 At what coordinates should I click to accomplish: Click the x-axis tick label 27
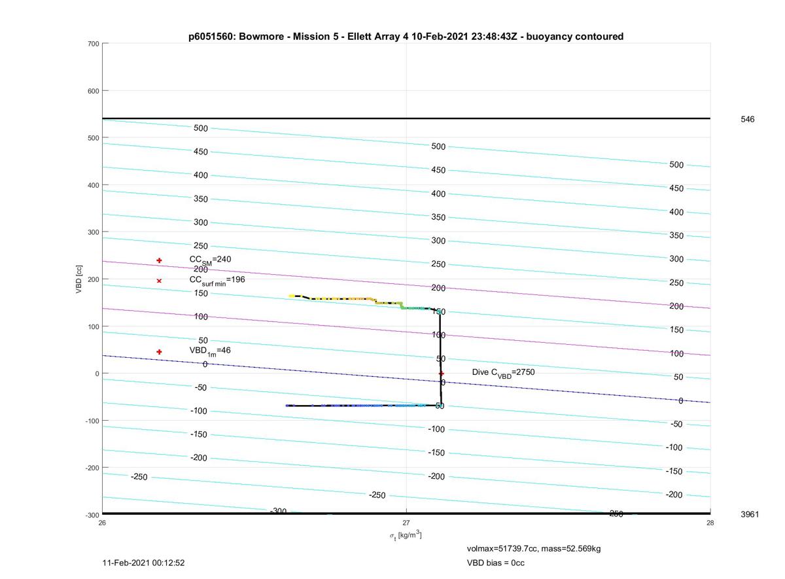pos(406,522)
